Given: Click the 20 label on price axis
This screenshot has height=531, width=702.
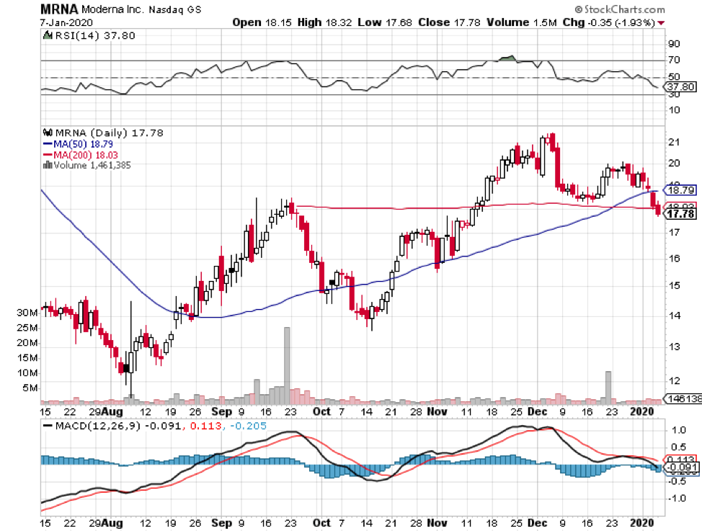Looking at the screenshot, I should click(x=674, y=164).
